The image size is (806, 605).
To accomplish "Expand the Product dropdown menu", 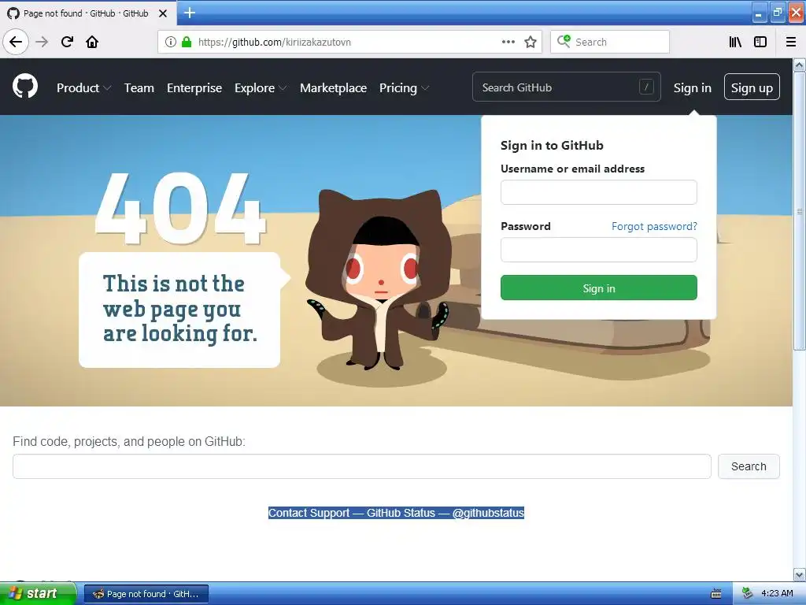I will pyautogui.click(x=83, y=88).
